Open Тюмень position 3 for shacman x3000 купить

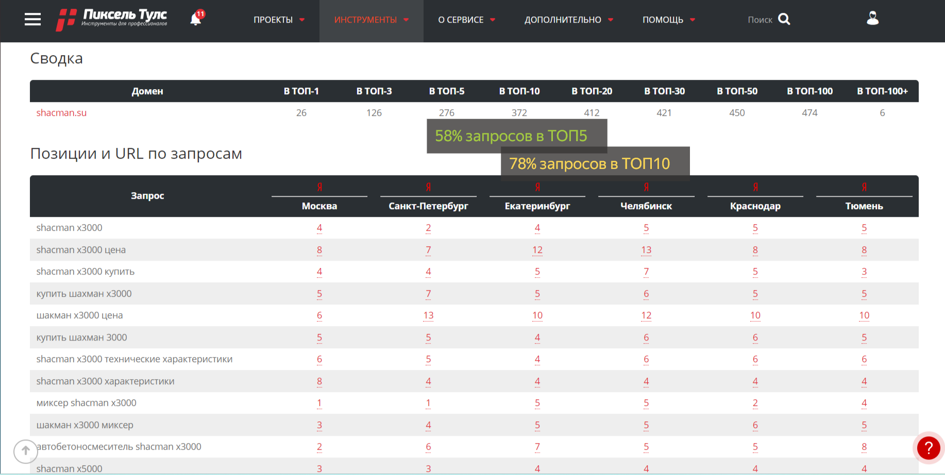point(864,272)
